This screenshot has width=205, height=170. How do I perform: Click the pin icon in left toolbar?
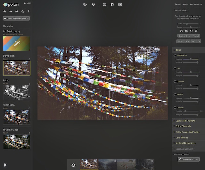coord(29,12)
